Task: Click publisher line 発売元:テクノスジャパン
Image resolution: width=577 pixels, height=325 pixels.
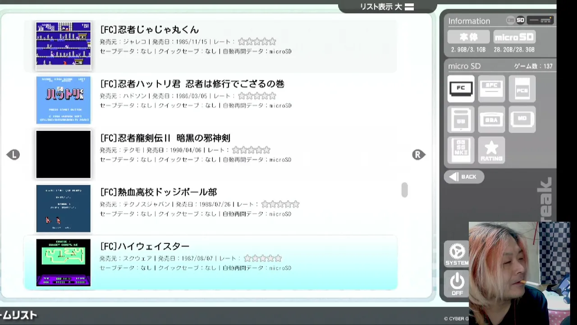Action: point(135,204)
